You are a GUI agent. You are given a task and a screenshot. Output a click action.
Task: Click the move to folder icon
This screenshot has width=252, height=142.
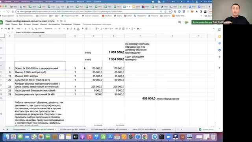(x=61, y=21)
